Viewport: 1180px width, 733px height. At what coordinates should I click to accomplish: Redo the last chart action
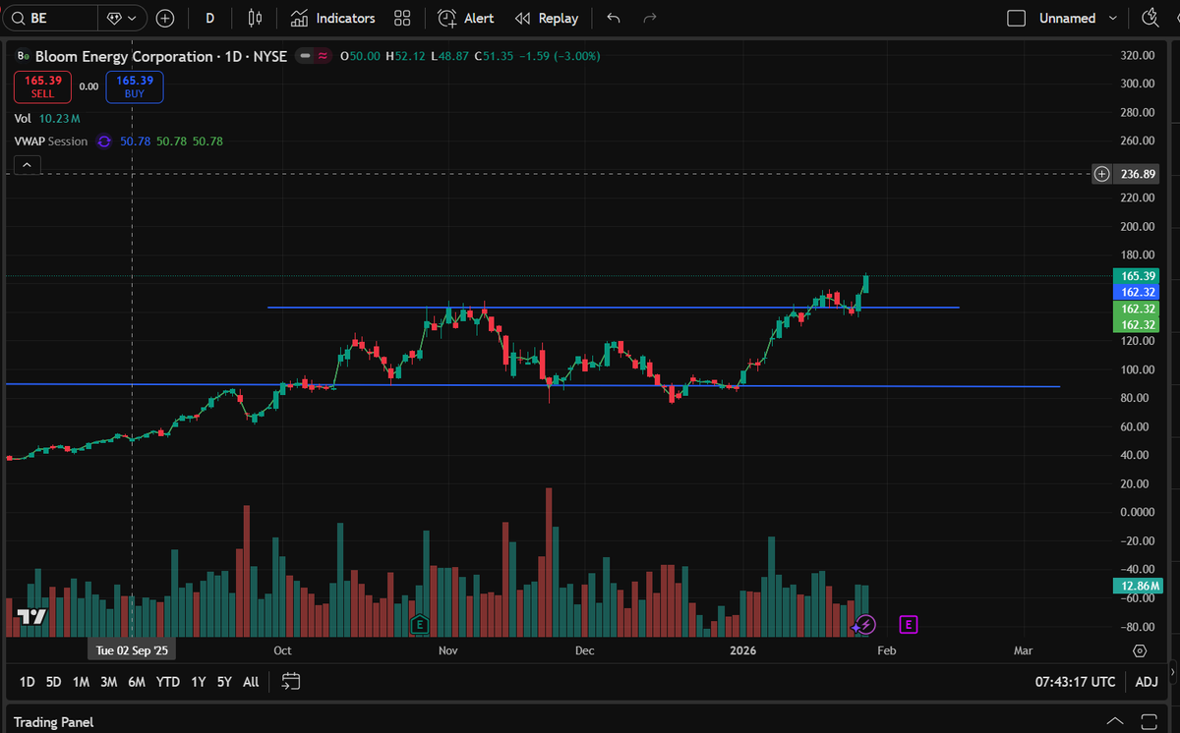pos(649,18)
